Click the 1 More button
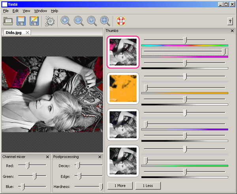Image resolution: width=237 pixels, height=194 pixels. click(x=120, y=185)
